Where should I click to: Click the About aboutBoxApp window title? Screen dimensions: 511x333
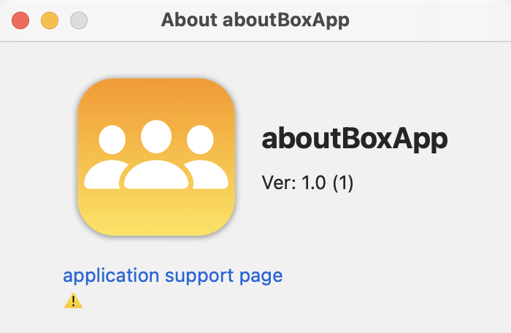tap(255, 20)
